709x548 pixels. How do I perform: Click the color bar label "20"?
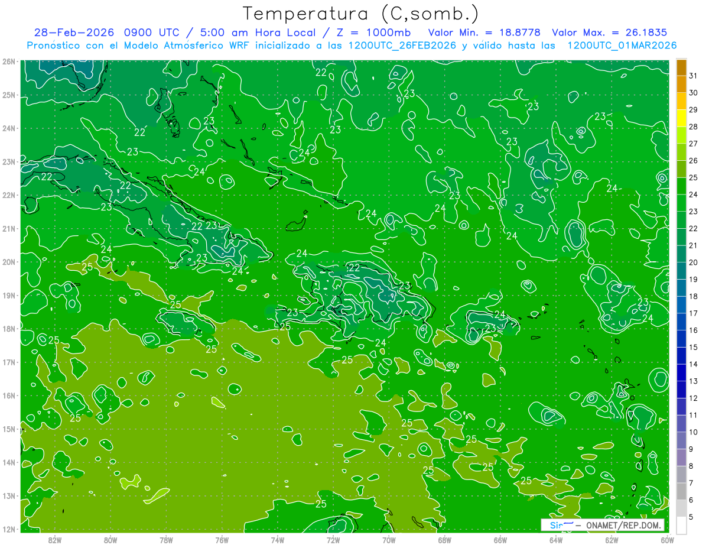694,262
